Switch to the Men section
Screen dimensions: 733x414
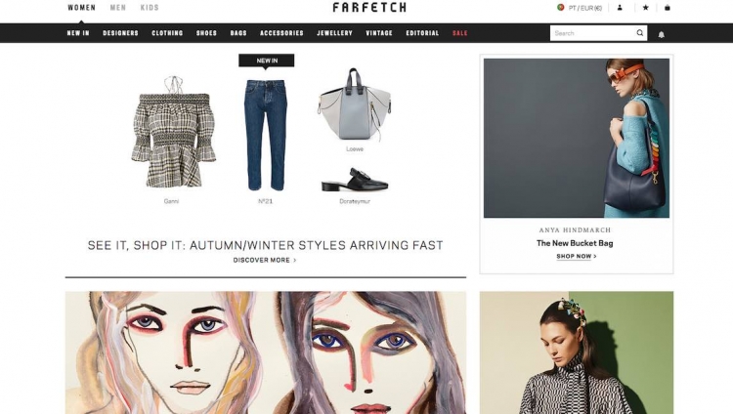[x=118, y=8]
